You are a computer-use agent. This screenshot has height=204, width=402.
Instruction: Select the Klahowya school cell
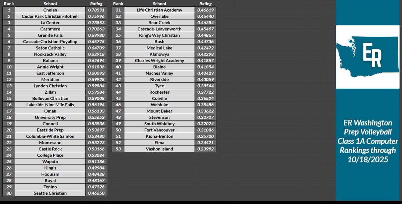coord(159,55)
